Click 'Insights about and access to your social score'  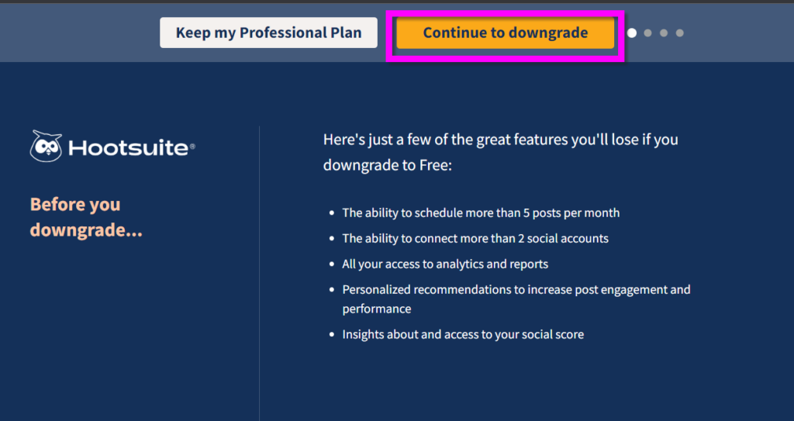[x=463, y=334]
